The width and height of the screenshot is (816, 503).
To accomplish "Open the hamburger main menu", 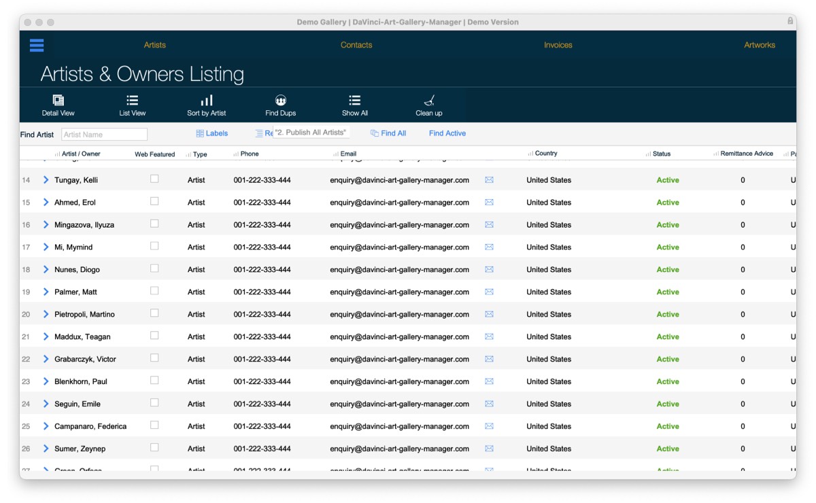I will (37, 46).
